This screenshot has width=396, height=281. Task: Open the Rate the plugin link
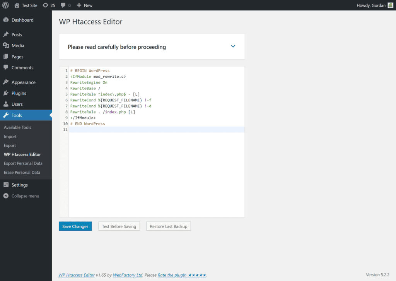click(x=172, y=275)
